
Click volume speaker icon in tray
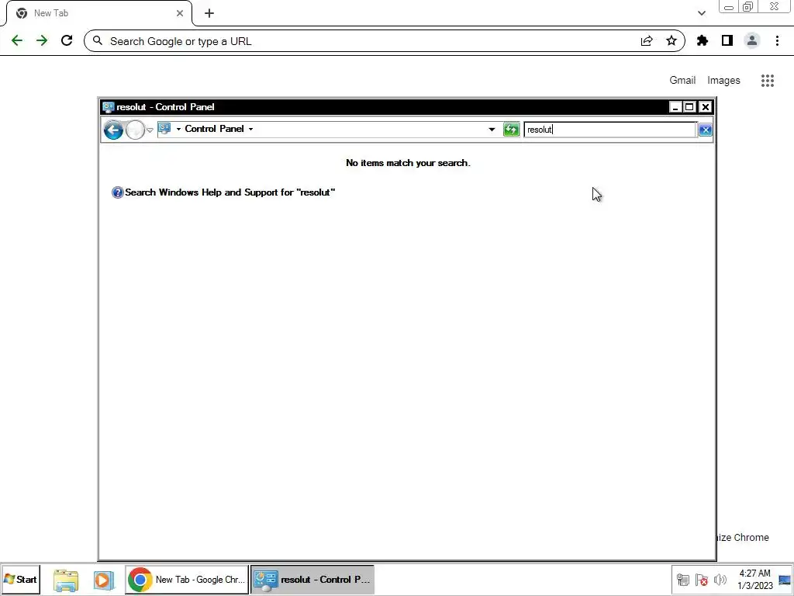click(x=720, y=580)
